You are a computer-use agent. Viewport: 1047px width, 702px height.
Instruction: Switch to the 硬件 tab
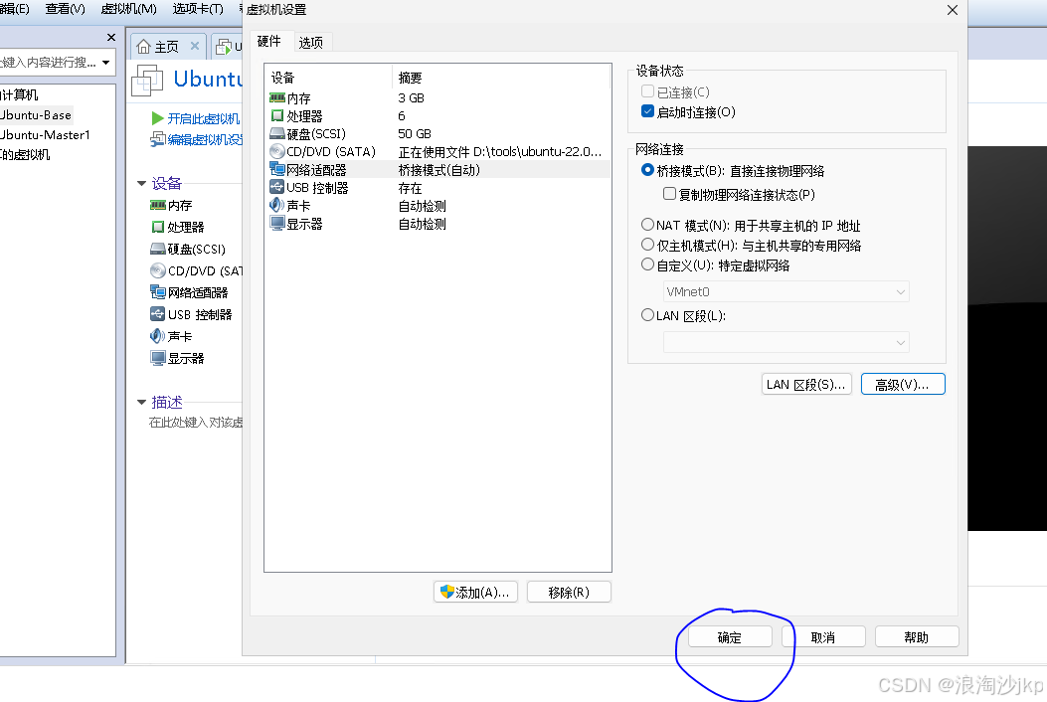(x=269, y=42)
